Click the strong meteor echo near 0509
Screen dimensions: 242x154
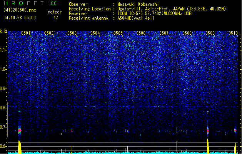[x=208, y=131]
